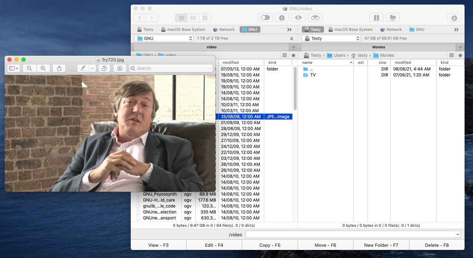
Task: Select the GNU drive tab in left pane
Action: [x=250, y=29]
